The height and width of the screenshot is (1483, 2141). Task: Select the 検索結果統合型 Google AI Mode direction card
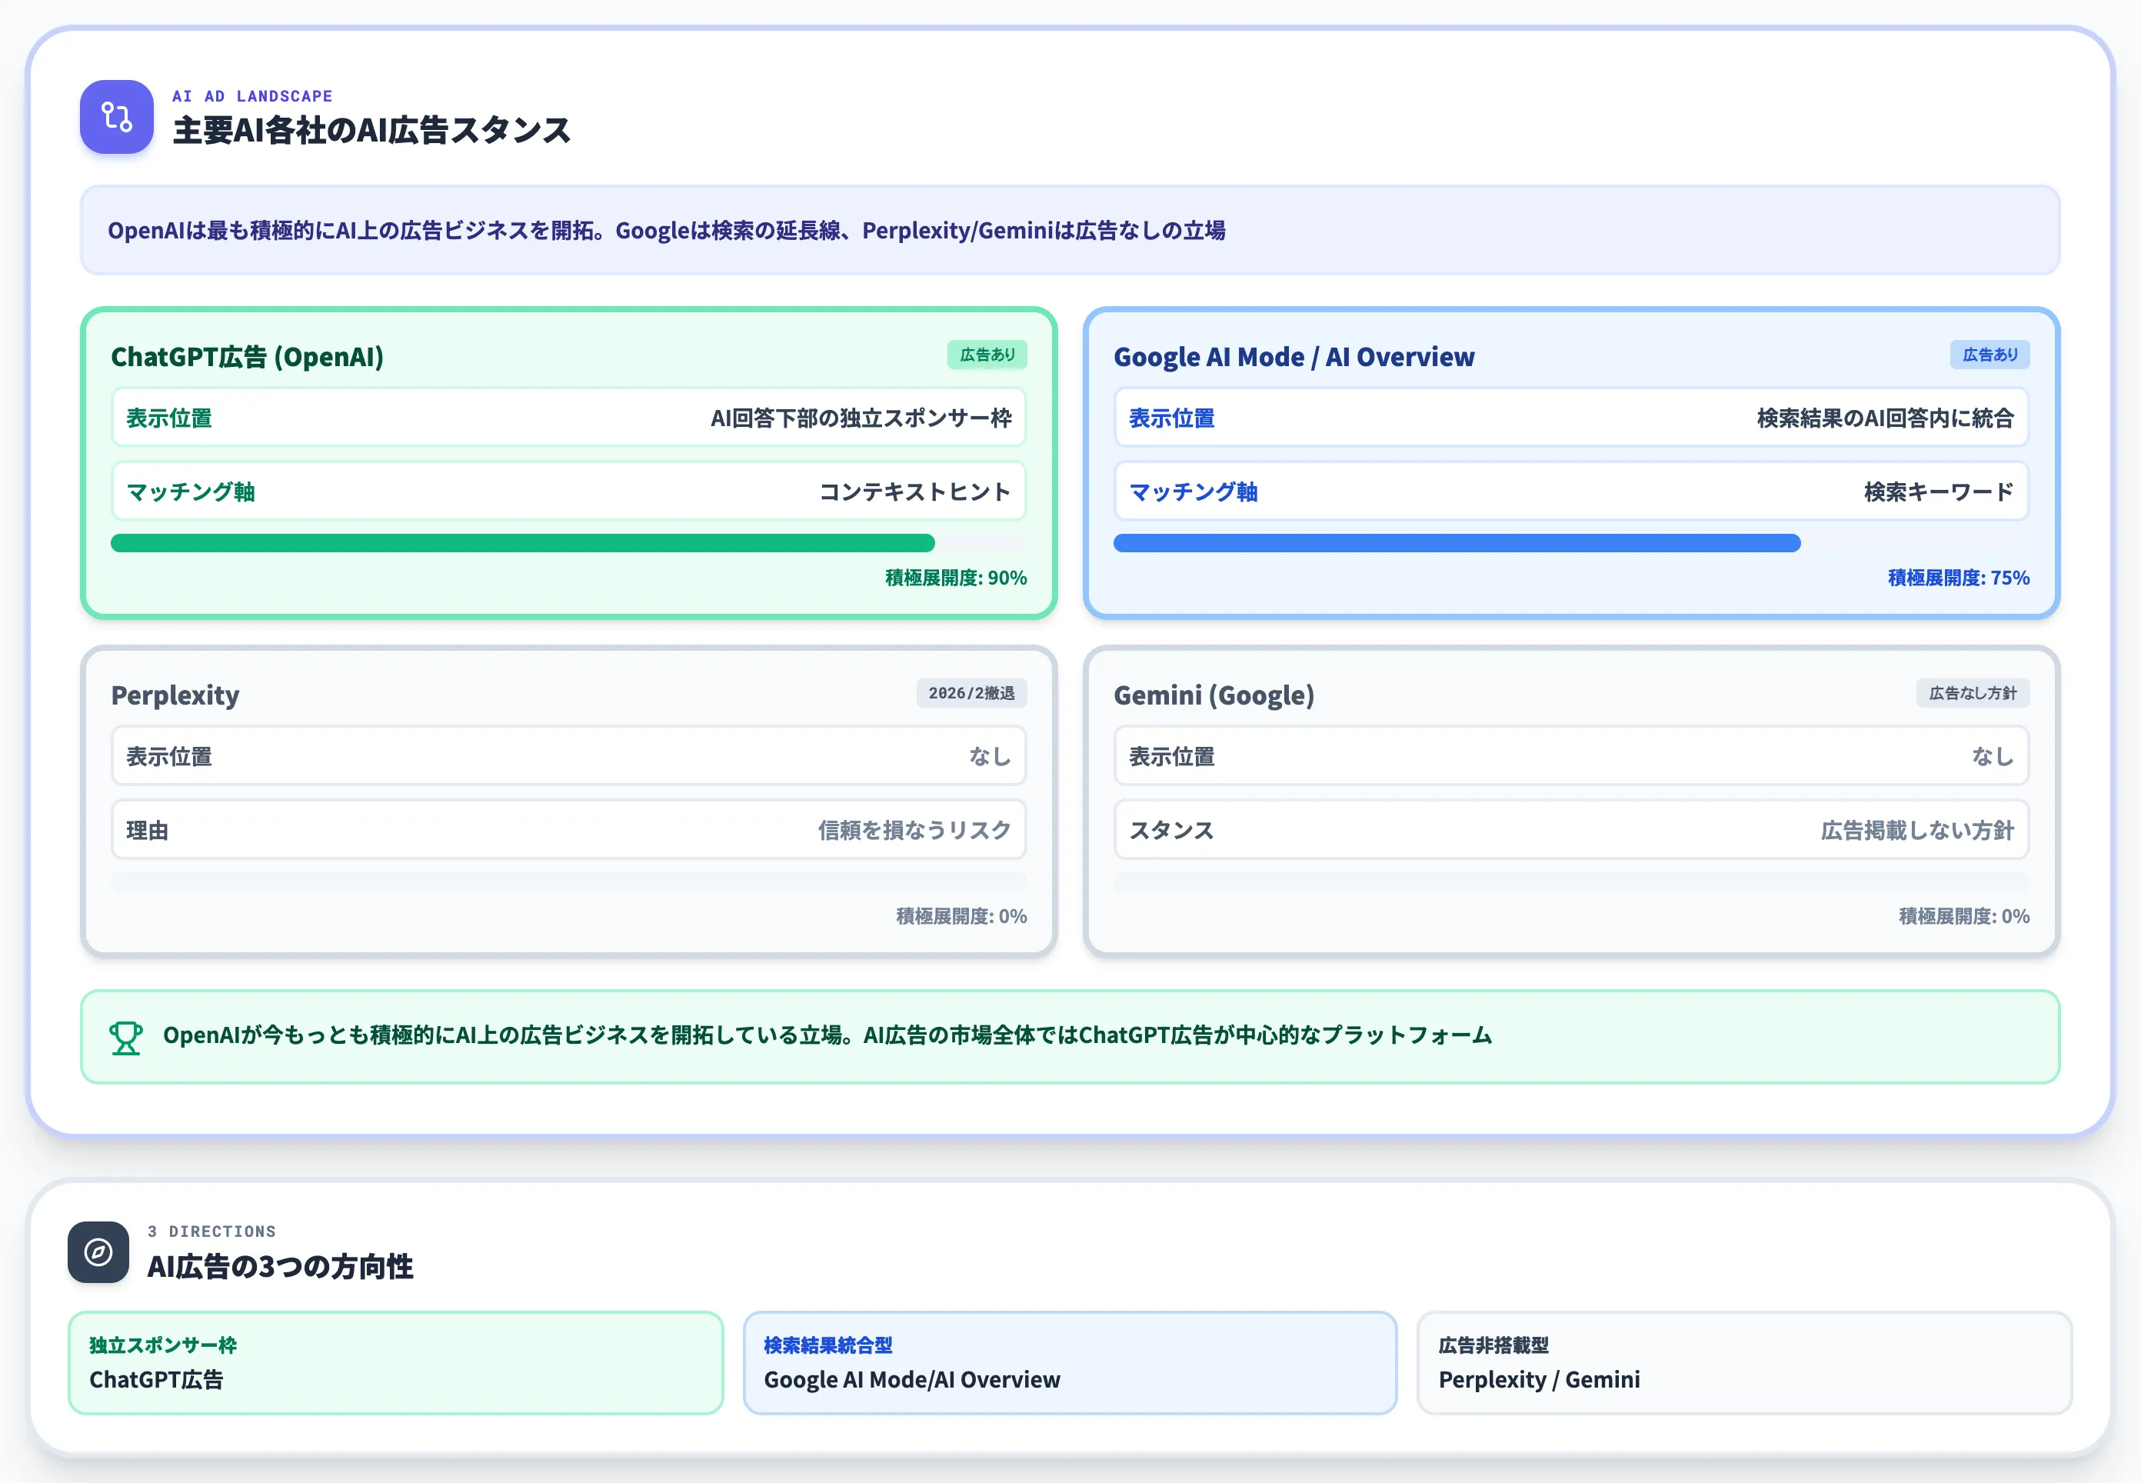pyautogui.click(x=1070, y=1362)
